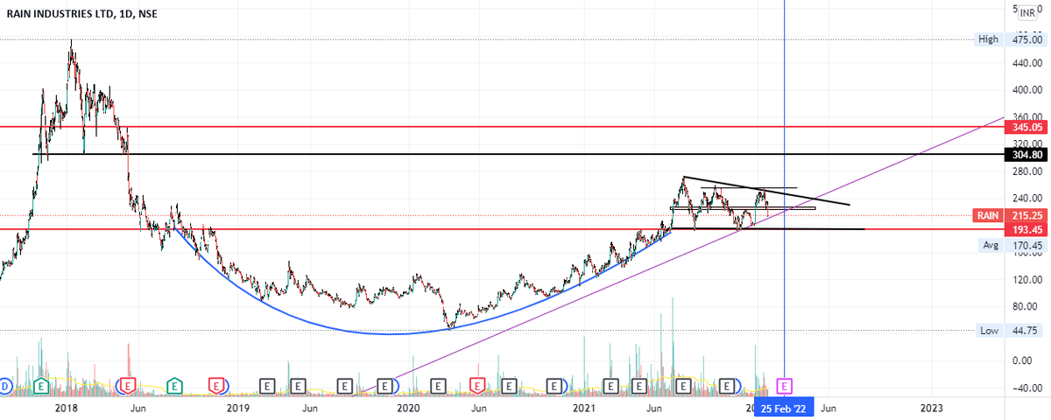The image size is (1051, 420).
Task: Open gray earnings marker just before 2021
Action: click(x=554, y=386)
